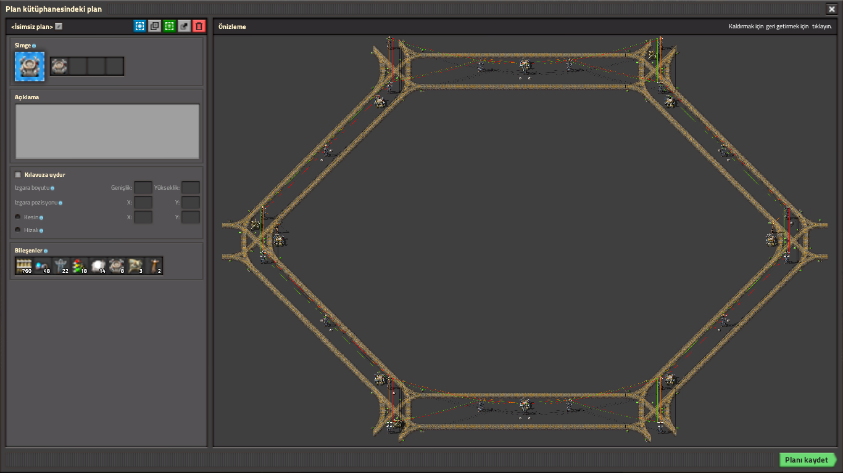The width and height of the screenshot is (843, 473).
Task: Click the grey export arrow icon
Action: point(185,26)
